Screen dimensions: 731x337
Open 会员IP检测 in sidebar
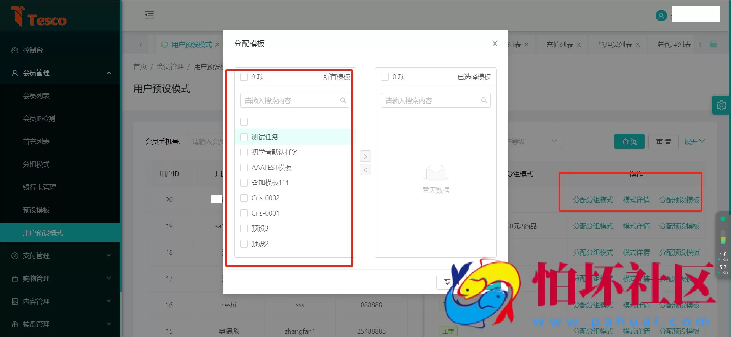39,119
